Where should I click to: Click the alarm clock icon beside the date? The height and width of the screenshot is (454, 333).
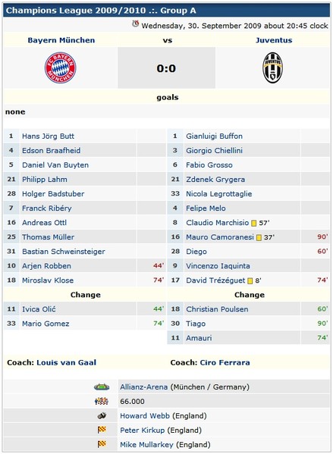[x=135, y=24]
